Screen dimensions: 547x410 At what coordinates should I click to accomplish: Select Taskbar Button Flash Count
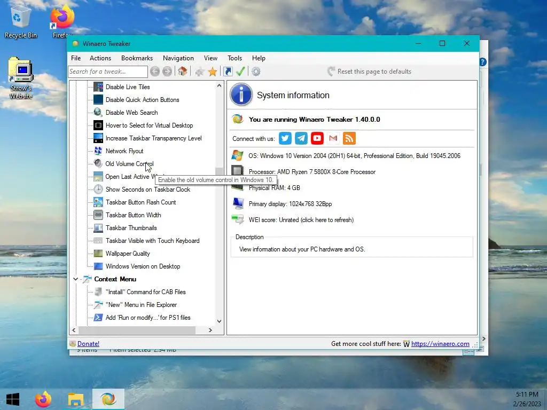point(140,202)
